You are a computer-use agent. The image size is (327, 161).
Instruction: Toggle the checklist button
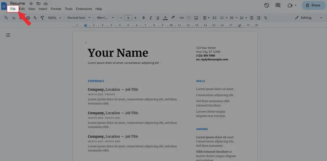point(222,18)
